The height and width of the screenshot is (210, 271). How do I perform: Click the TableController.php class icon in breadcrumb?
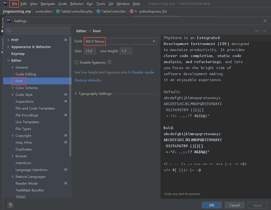point(58,11)
